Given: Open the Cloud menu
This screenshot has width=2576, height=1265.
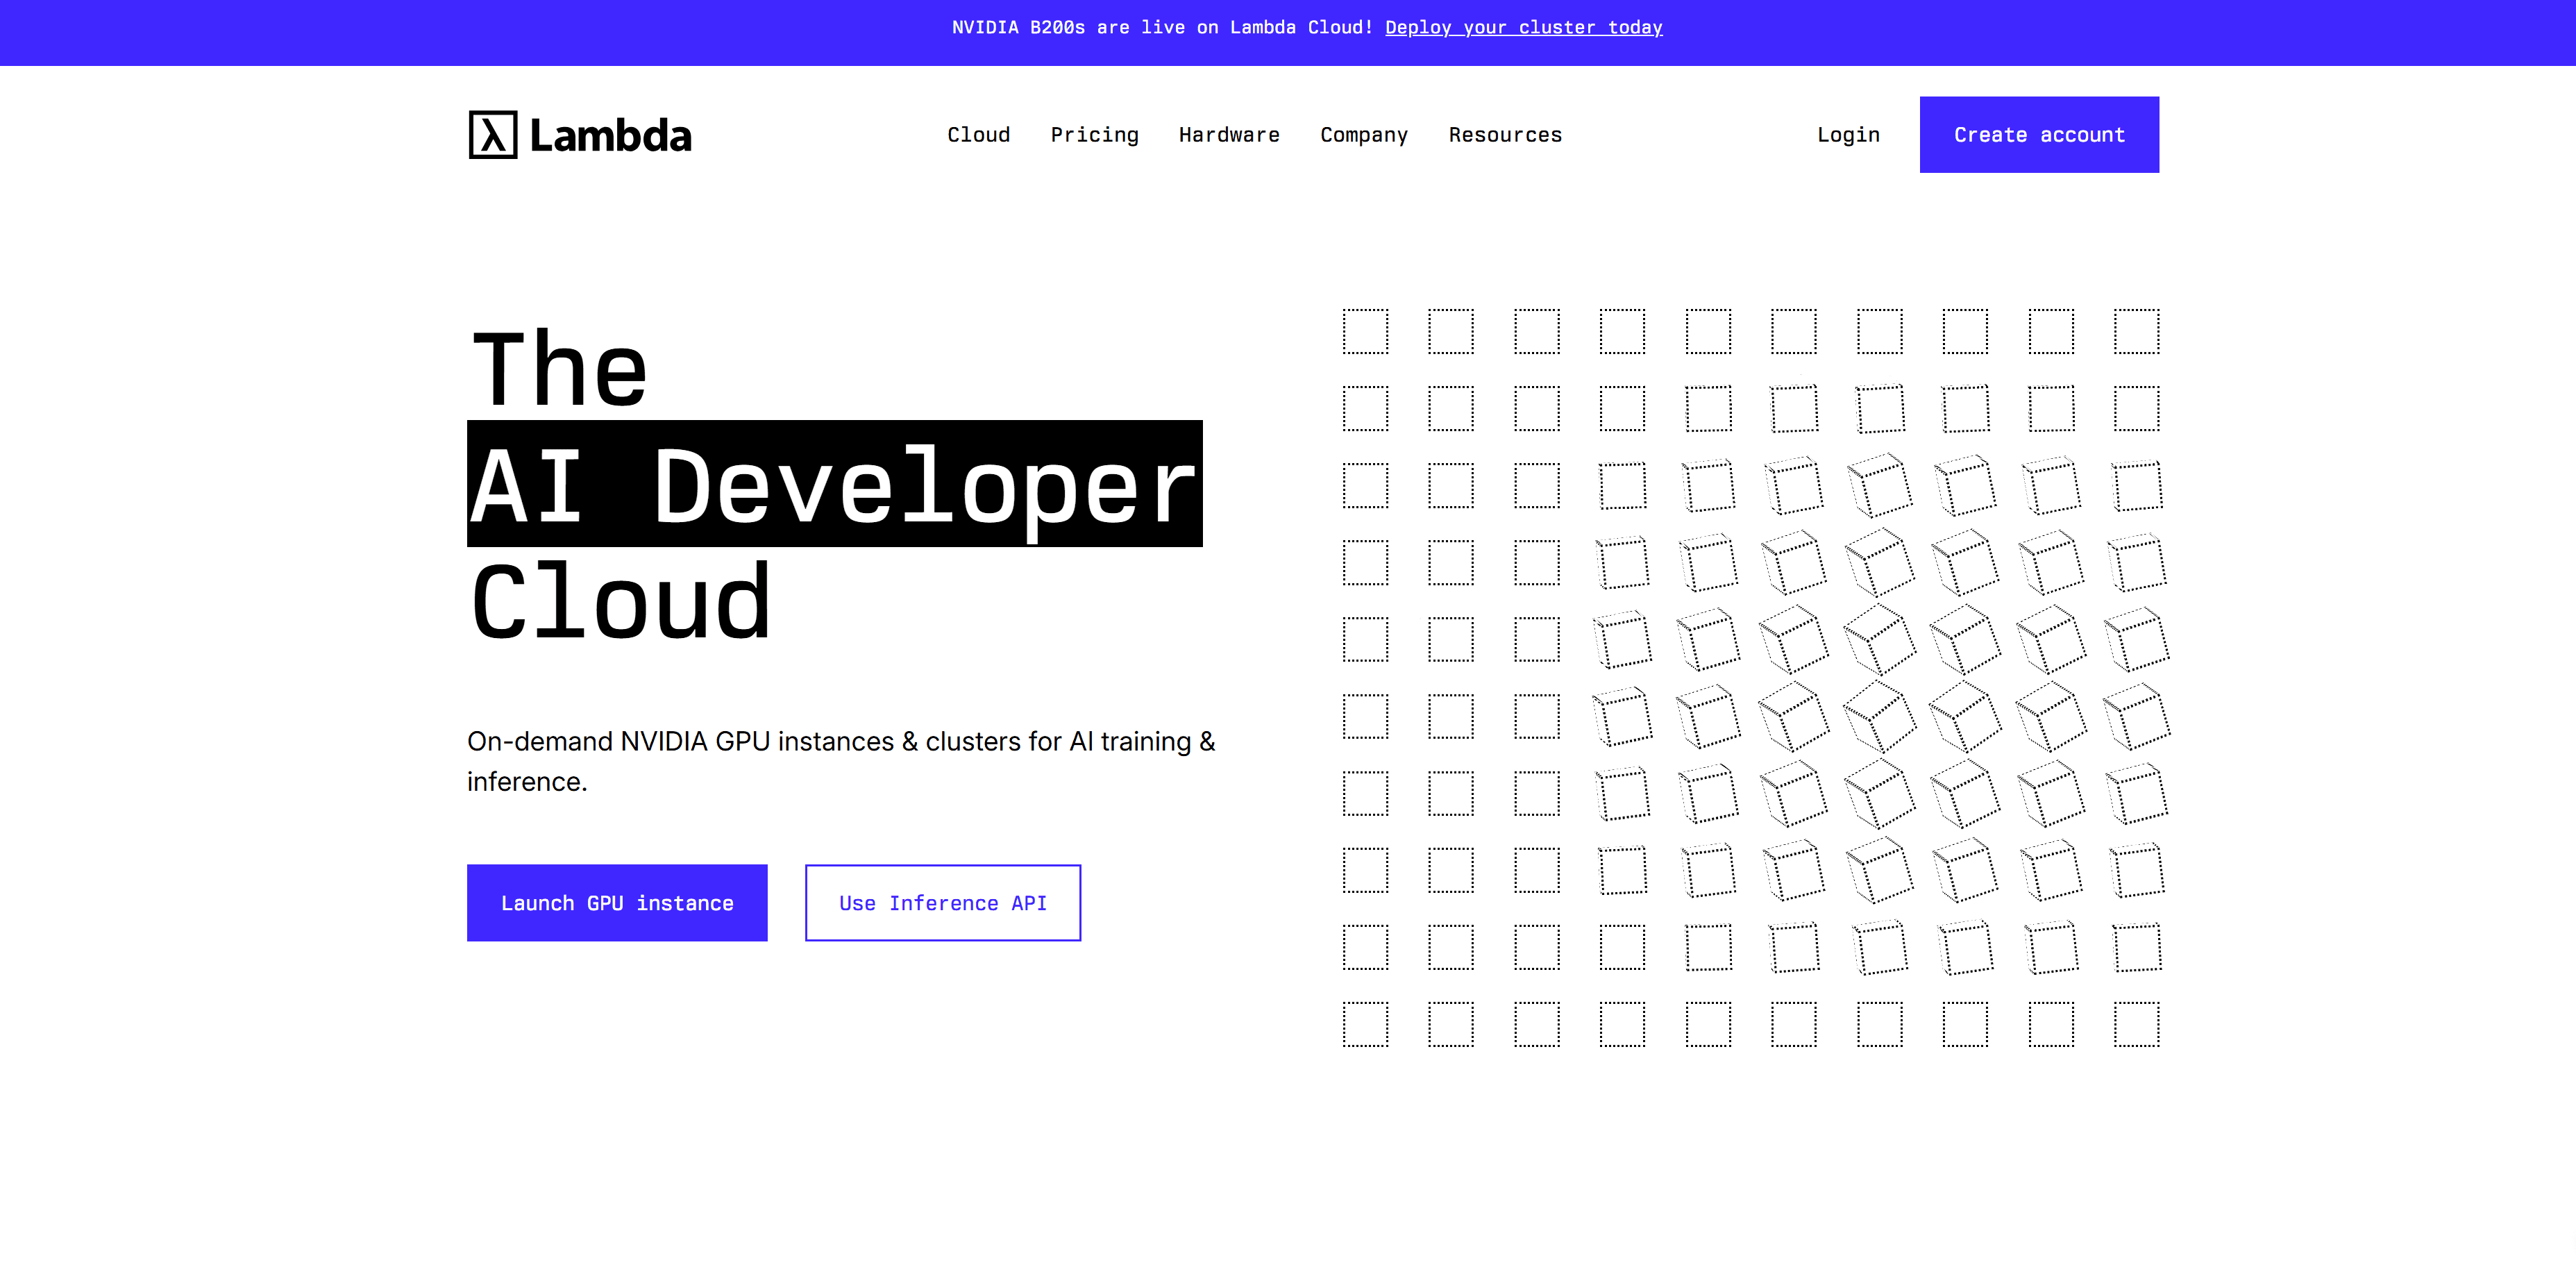Looking at the screenshot, I should click(x=978, y=135).
